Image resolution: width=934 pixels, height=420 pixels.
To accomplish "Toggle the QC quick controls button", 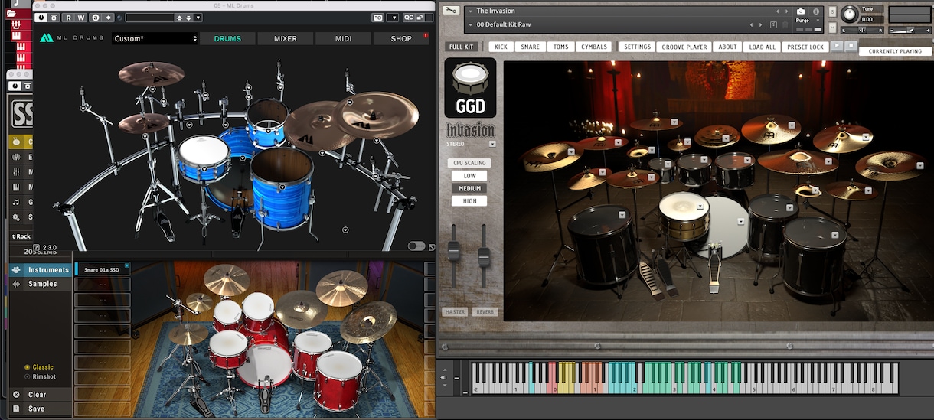I will [x=408, y=18].
